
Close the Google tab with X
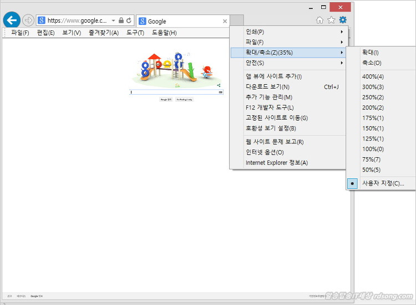[x=225, y=21]
